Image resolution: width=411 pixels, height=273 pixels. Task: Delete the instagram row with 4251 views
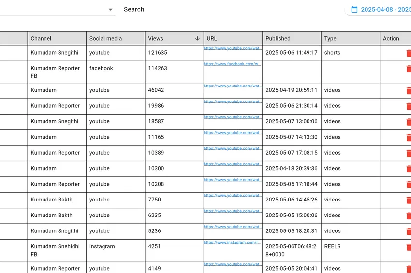(x=409, y=247)
